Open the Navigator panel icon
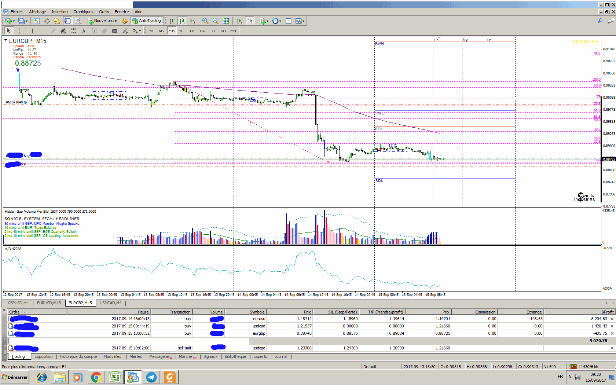This screenshot has width=616, height=385. (57, 21)
